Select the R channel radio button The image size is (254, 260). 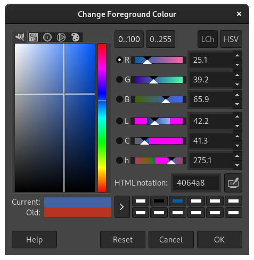(x=119, y=60)
